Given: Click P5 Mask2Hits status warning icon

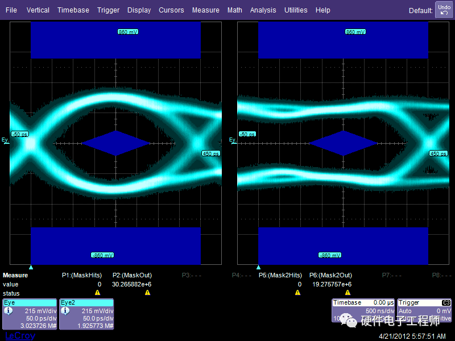Looking at the screenshot, I should click(297, 293).
